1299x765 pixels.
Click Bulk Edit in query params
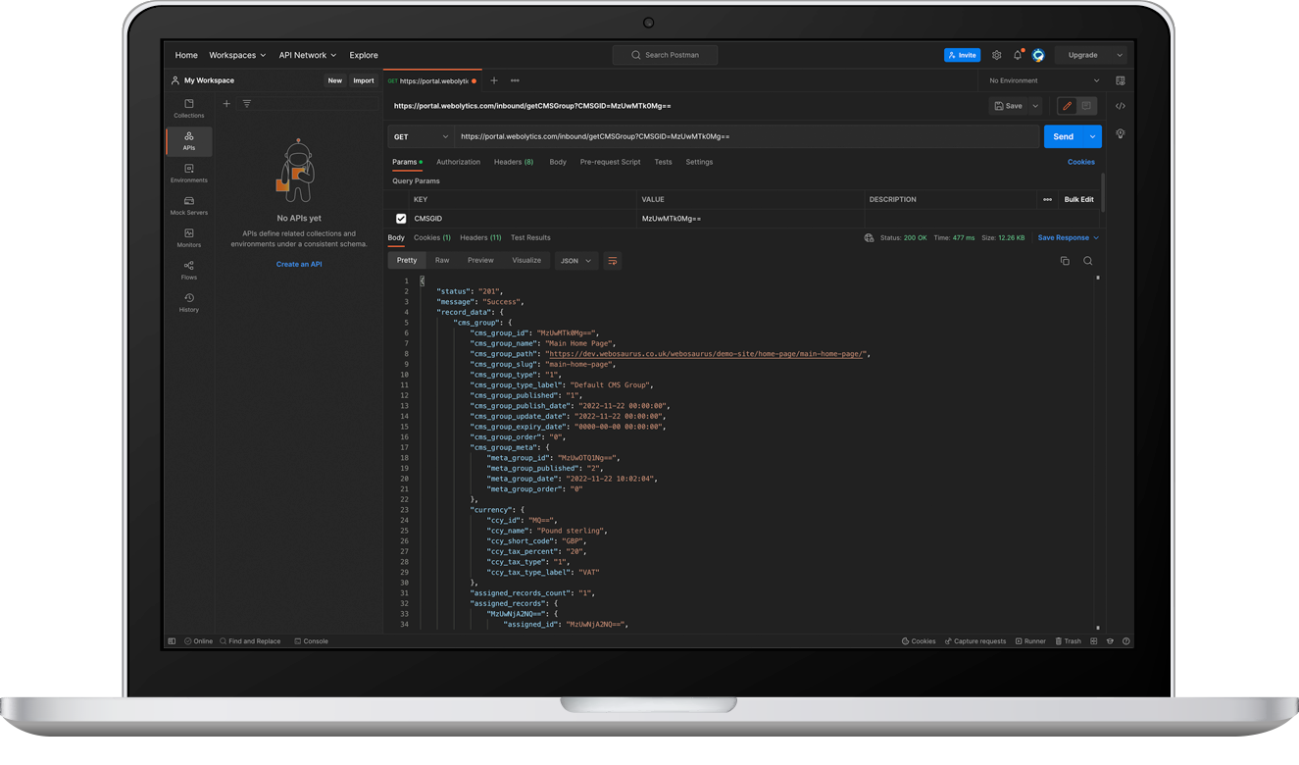(x=1079, y=199)
